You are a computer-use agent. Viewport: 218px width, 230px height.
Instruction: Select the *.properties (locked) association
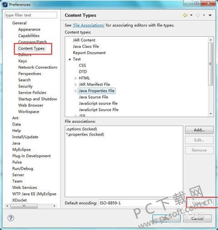tap(85, 135)
